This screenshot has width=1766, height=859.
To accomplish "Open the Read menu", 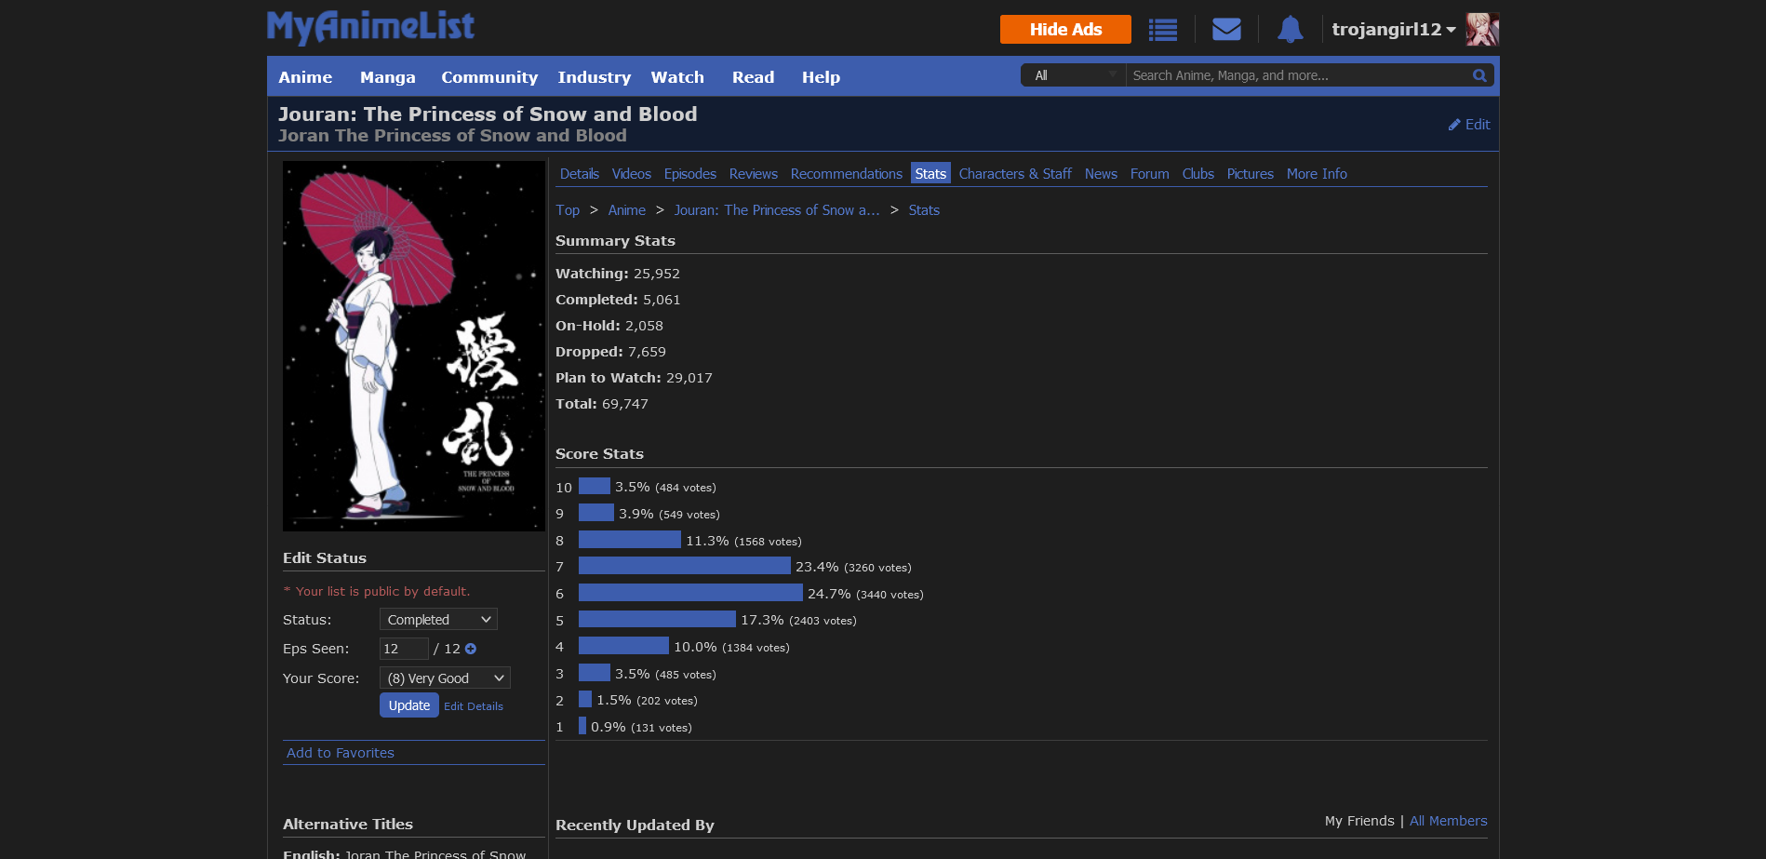I will tap(753, 77).
